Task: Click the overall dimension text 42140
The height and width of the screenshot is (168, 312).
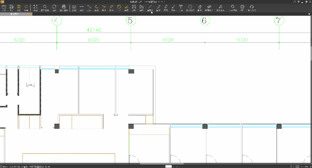Action: pyautogui.click(x=94, y=30)
